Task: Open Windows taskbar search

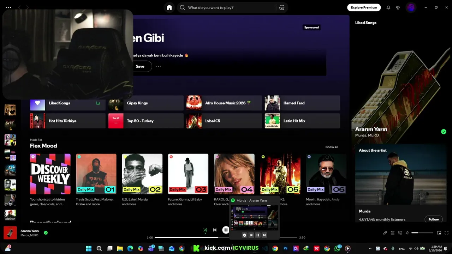Action: pyautogui.click(x=99, y=248)
